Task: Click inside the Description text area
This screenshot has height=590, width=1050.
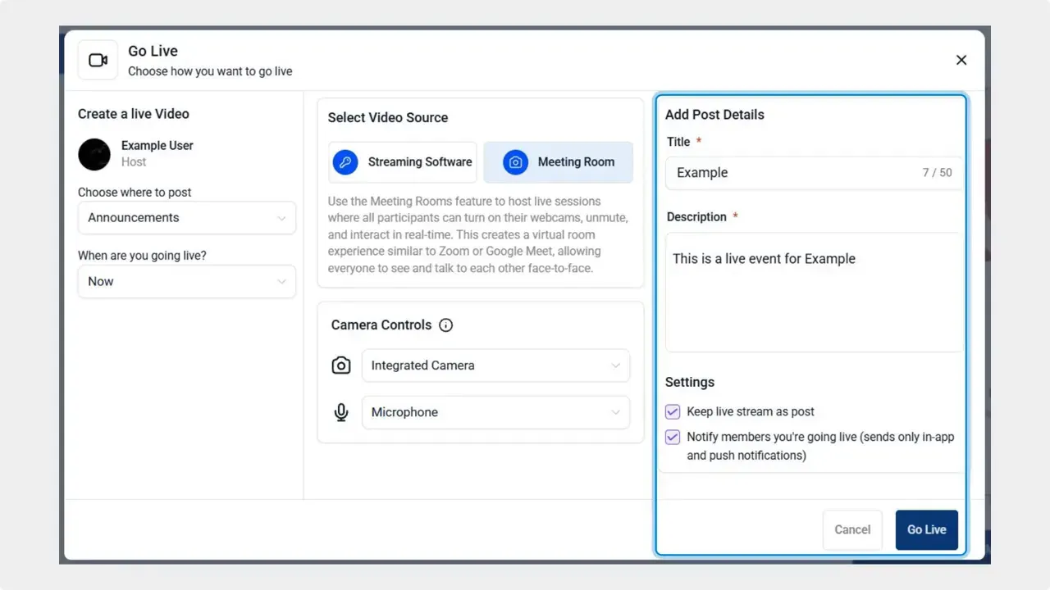Action: pyautogui.click(x=814, y=291)
